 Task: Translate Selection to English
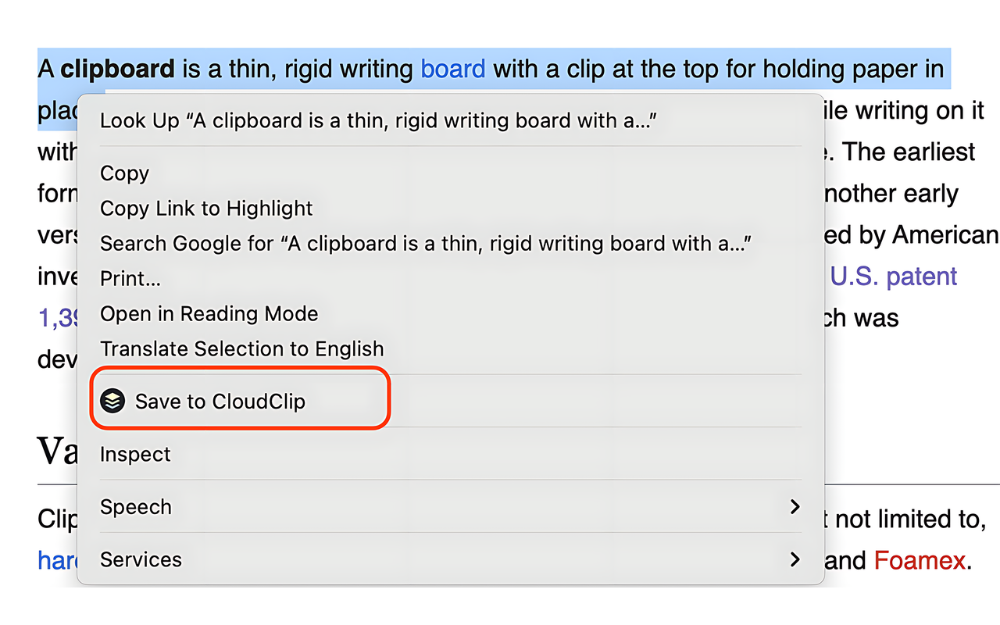pos(241,348)
